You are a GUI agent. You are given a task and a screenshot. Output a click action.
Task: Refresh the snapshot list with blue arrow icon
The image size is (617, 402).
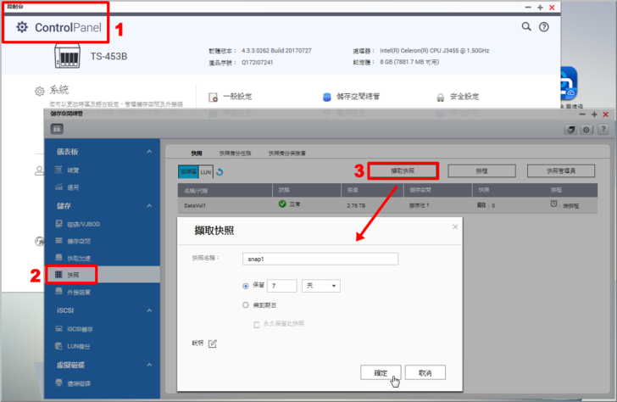click(220, 171)
